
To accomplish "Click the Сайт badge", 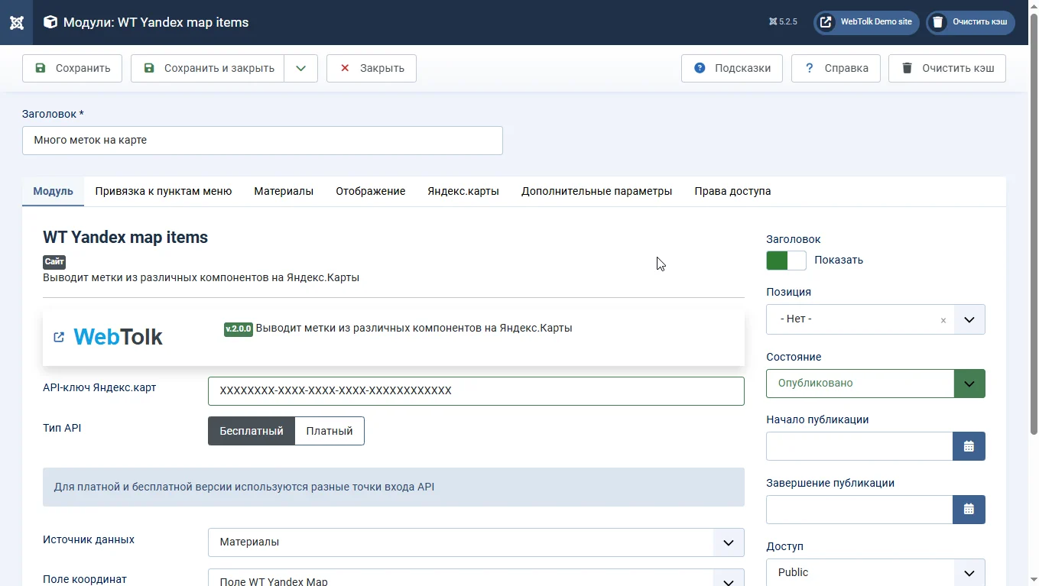I will [54, 261].
